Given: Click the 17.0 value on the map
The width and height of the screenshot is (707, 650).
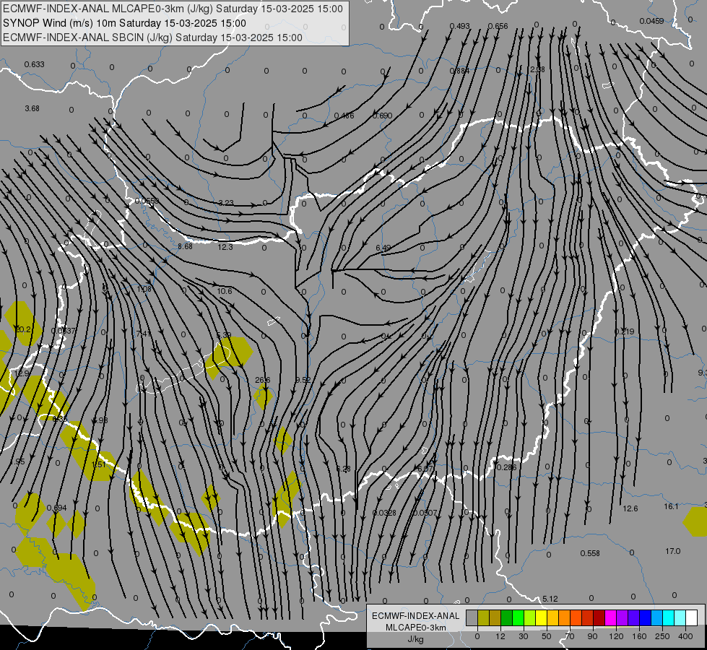Looking at the screenshot, I should point(673,551).
